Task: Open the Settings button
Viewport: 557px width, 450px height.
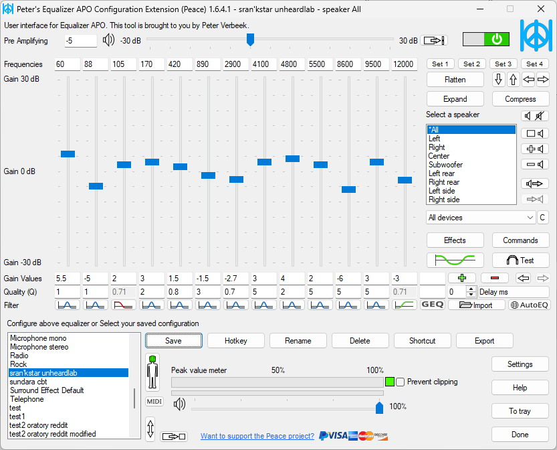Action: (x=520, y=364)
